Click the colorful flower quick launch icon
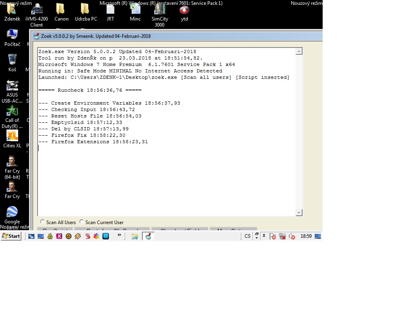This screenshot has width=413, height=309. 96,236
